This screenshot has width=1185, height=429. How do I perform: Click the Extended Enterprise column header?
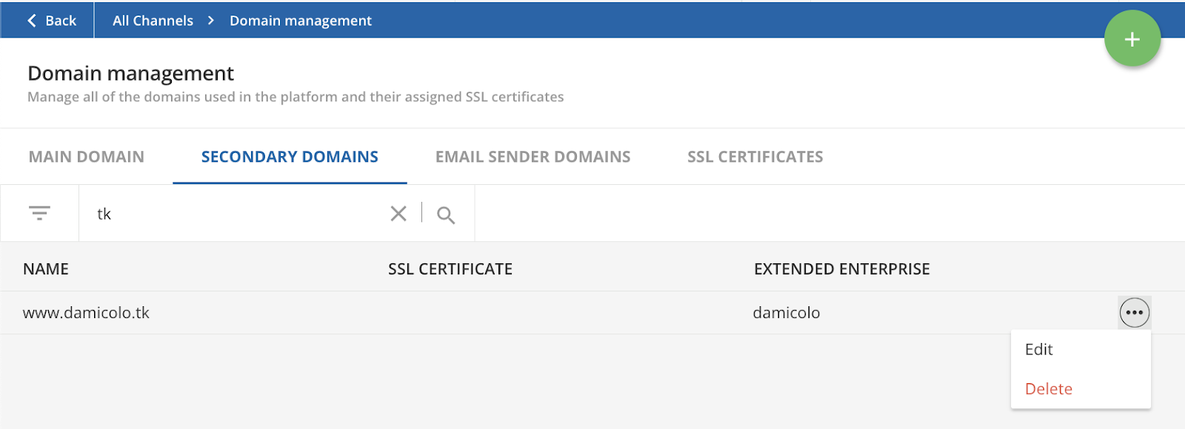(841, 268)
